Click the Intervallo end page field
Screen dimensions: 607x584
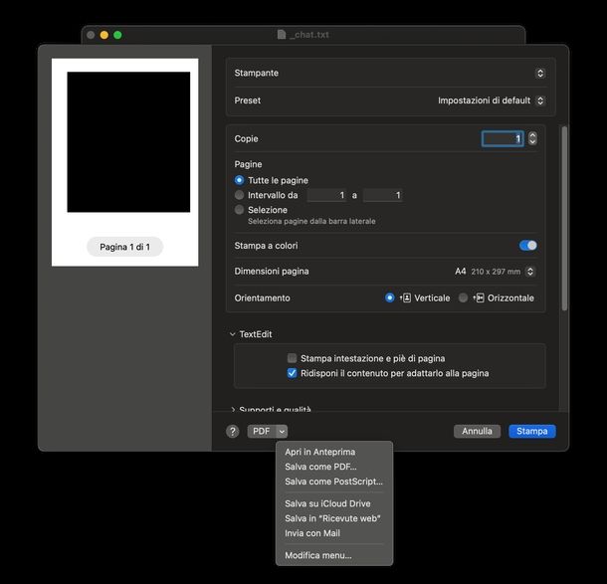(382, 195)
